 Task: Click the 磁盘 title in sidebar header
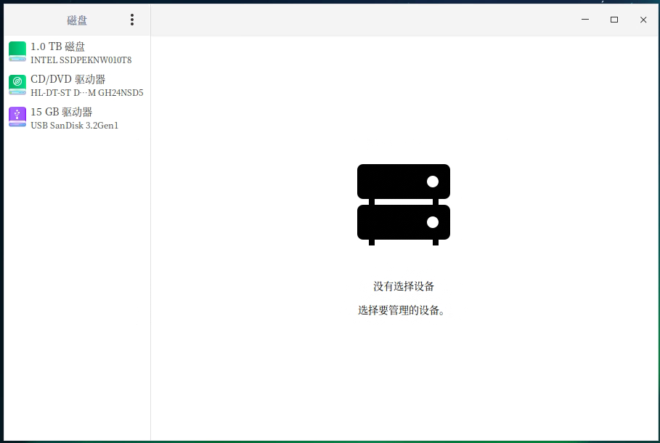(77, 20)
